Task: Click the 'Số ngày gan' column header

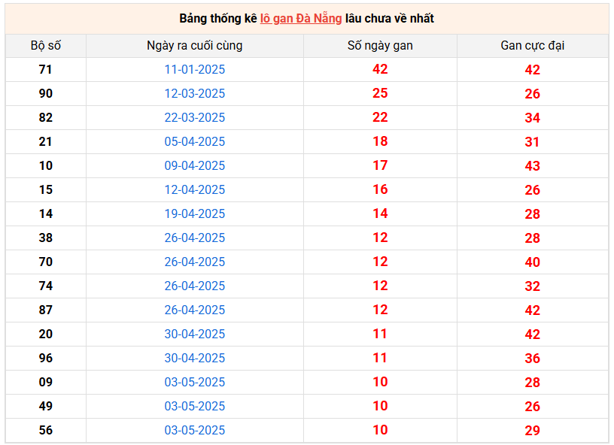Action: click(x=380, y=45)
